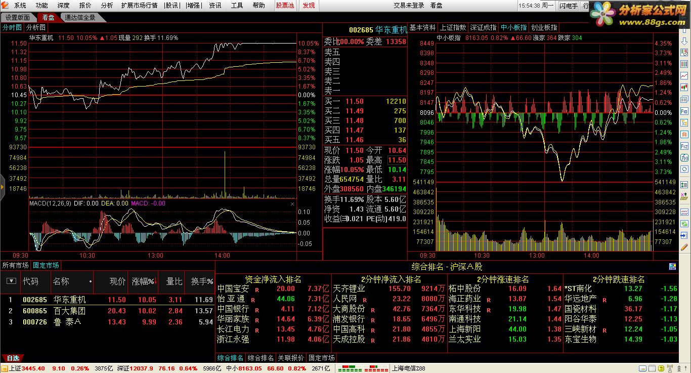Click the orange document sidebar icon
This screenshot has height=373, width=691.
tap(684, 134)
